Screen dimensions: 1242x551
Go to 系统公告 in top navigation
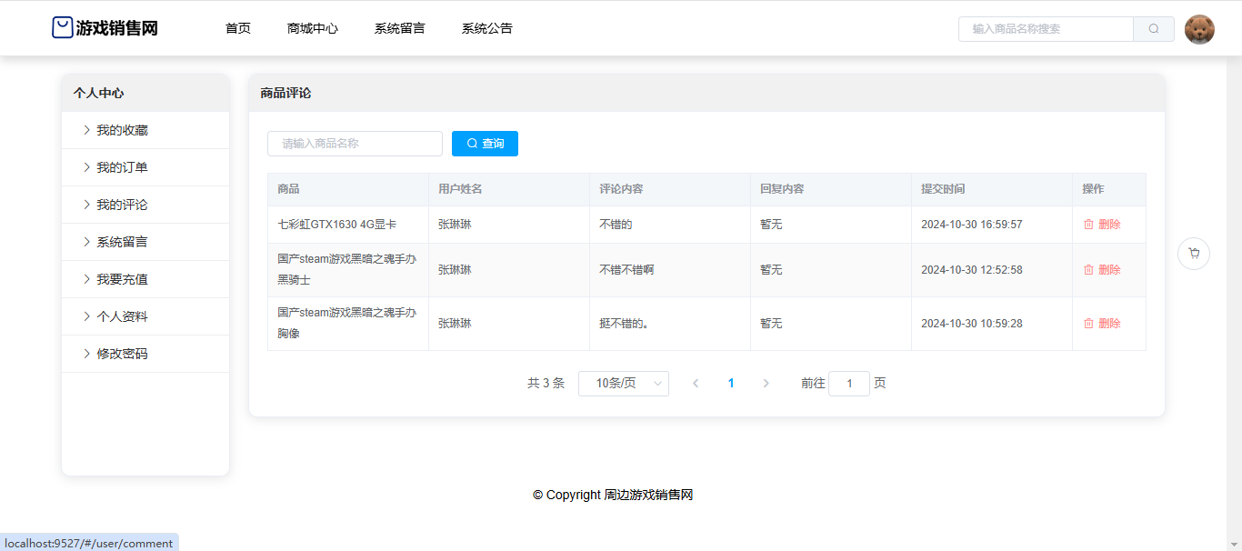click(486, 28)
